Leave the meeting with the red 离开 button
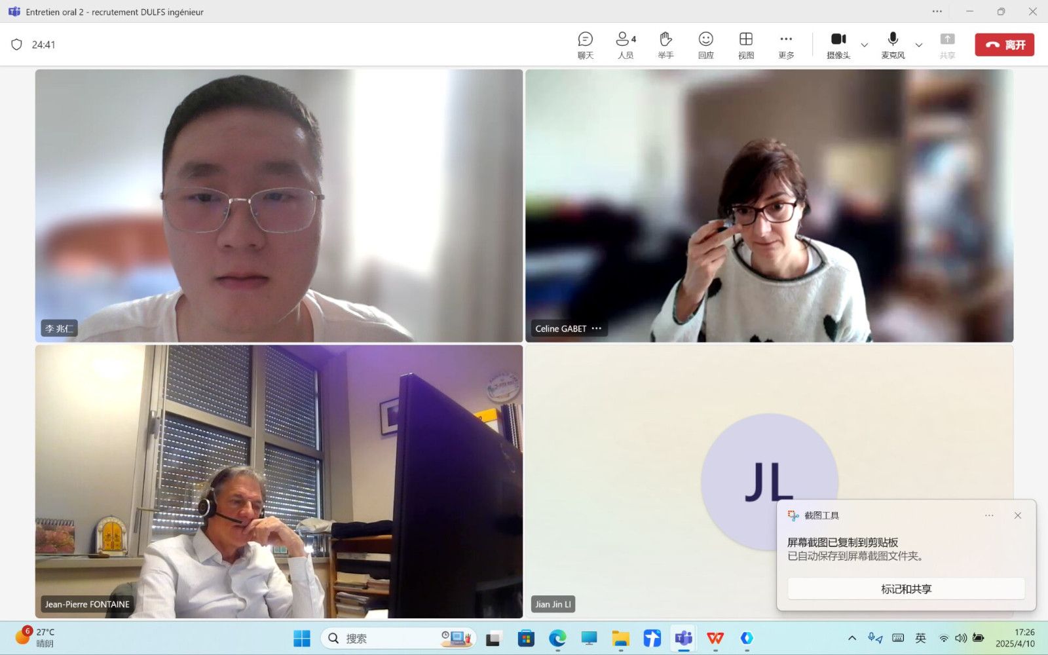 click(1004, 45)
